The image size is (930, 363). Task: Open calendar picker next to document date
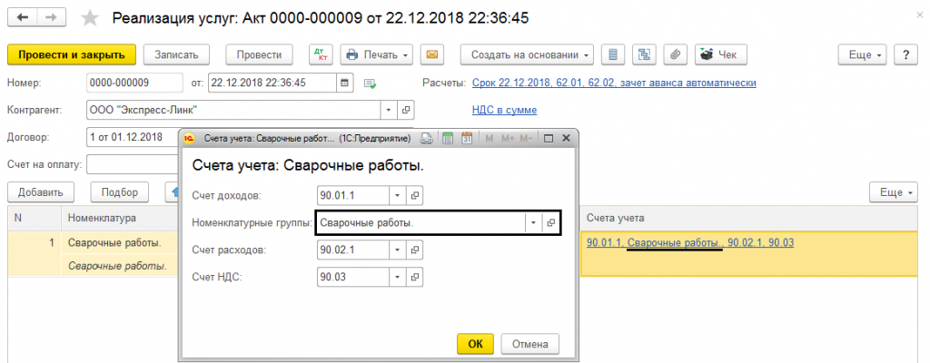point(344,83)
